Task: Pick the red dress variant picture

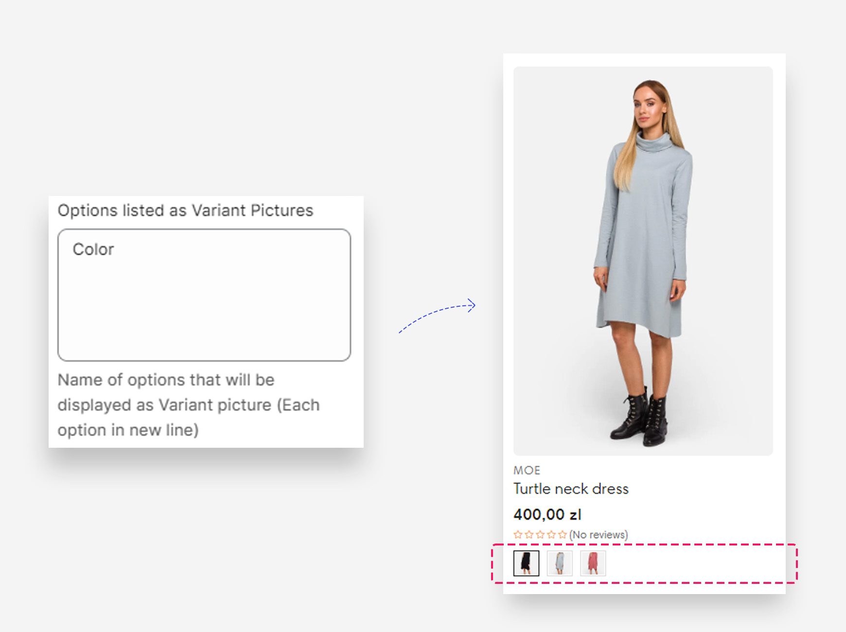Action: coord(593,563)
